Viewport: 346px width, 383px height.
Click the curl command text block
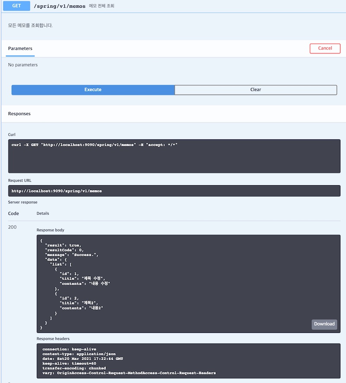tap(174, 156)
